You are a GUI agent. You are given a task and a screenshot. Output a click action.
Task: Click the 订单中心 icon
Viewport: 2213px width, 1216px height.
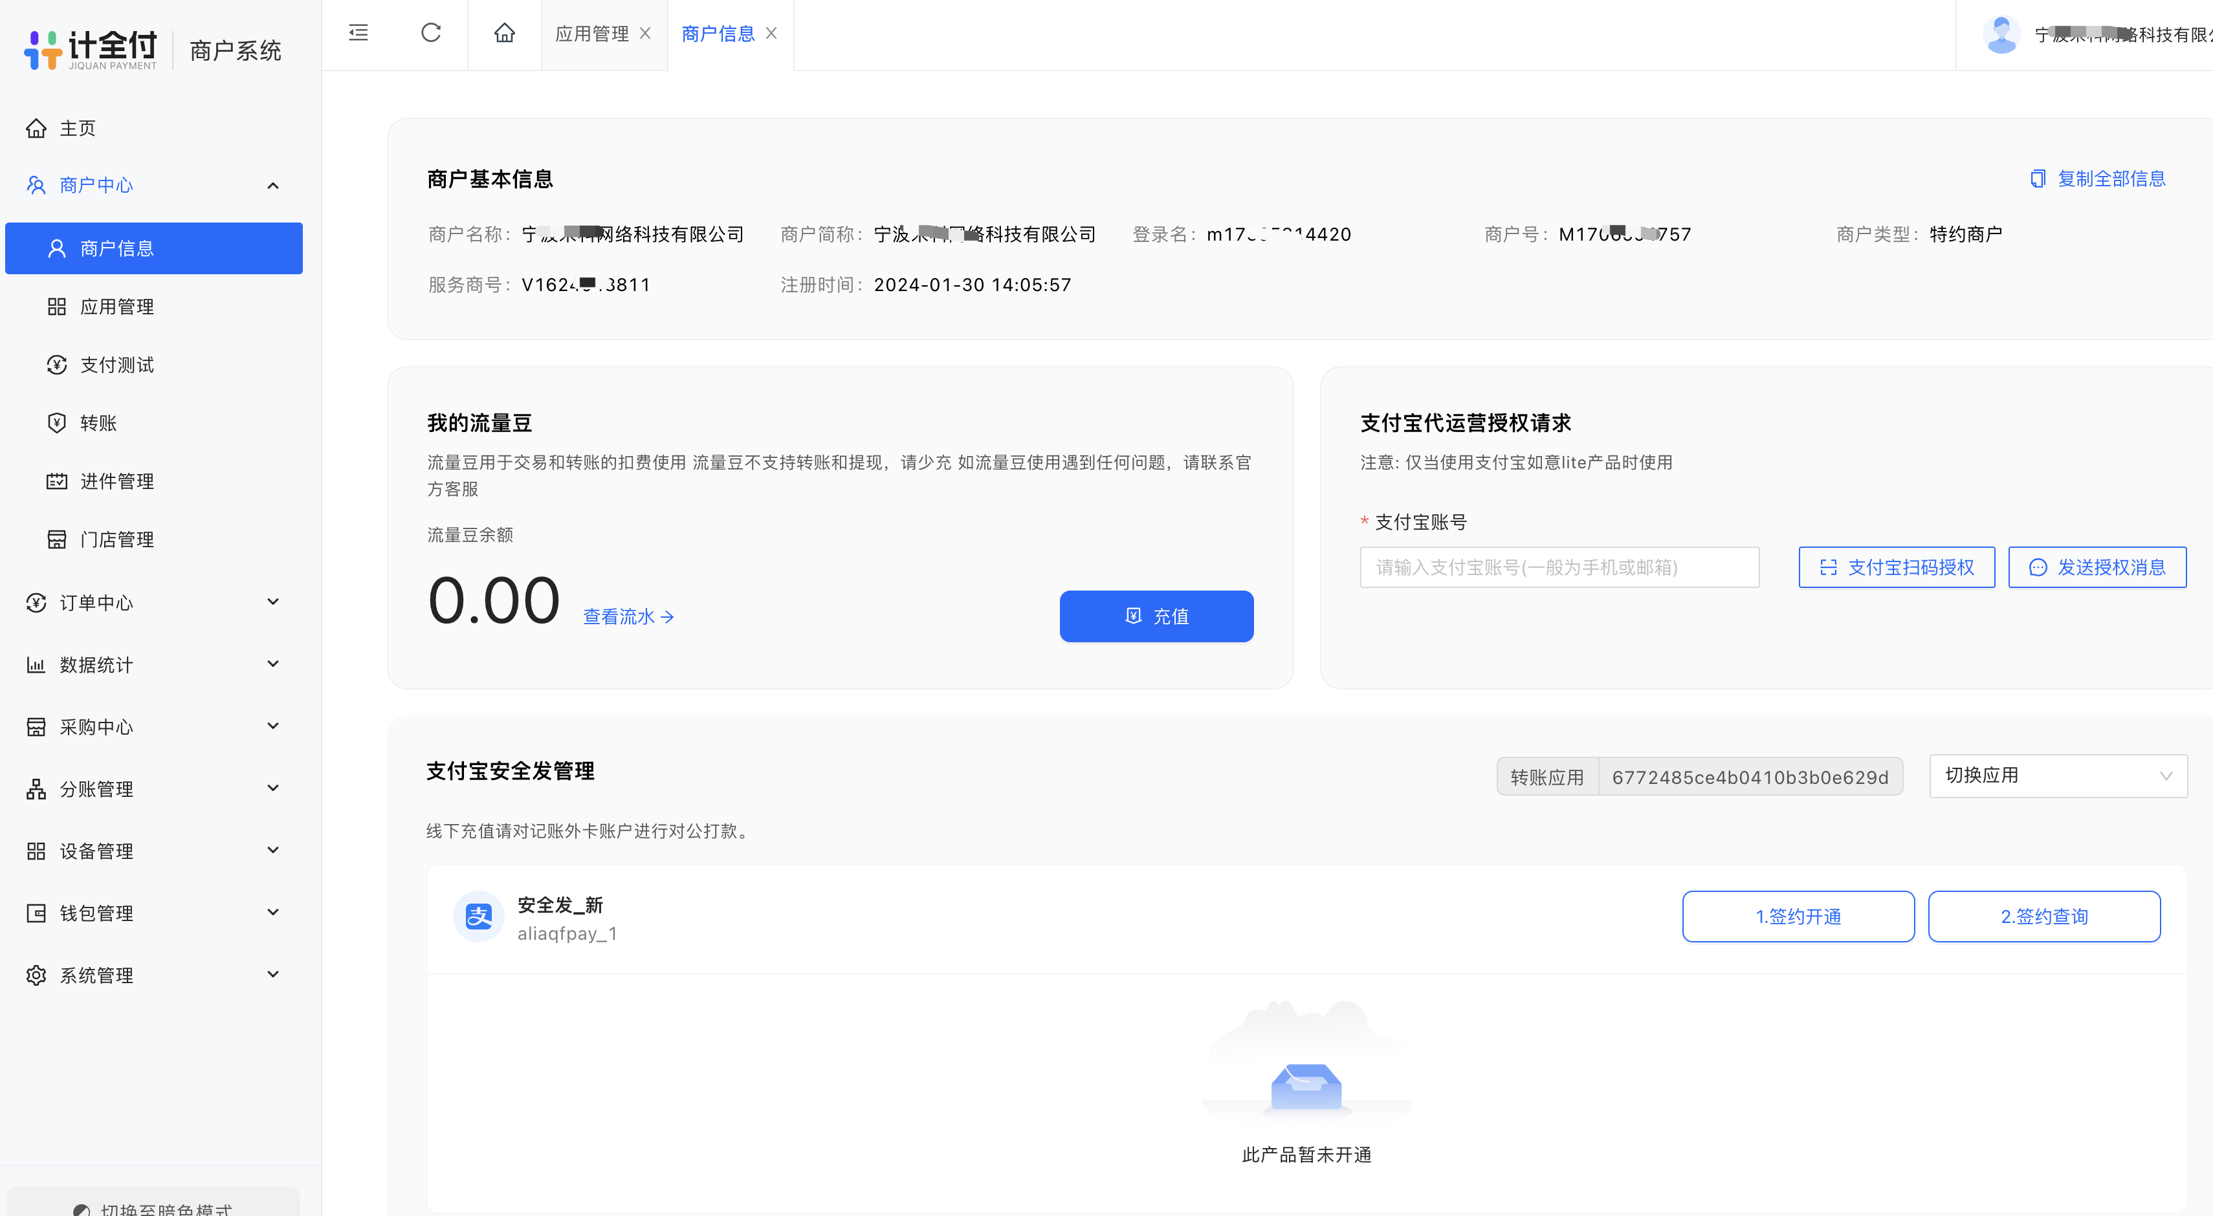click(36, 603)
